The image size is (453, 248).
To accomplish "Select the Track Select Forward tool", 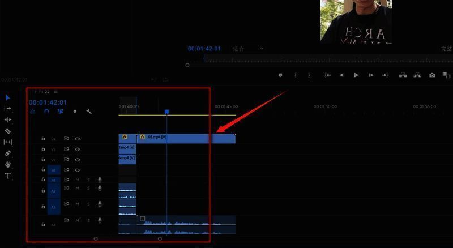I will 8,108.
